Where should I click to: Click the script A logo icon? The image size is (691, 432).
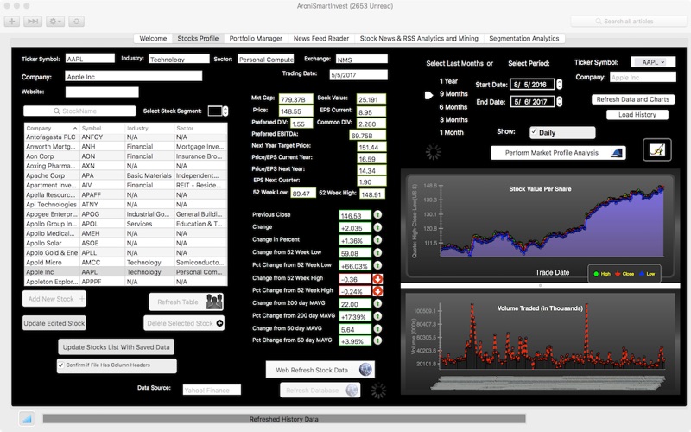tap(657, 149)
